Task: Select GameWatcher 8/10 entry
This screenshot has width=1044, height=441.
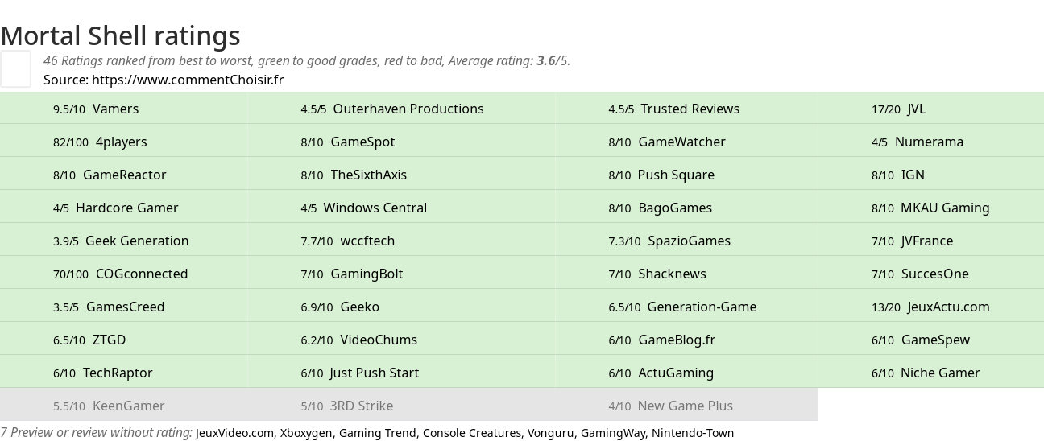Action: click(x=667, y=142)
